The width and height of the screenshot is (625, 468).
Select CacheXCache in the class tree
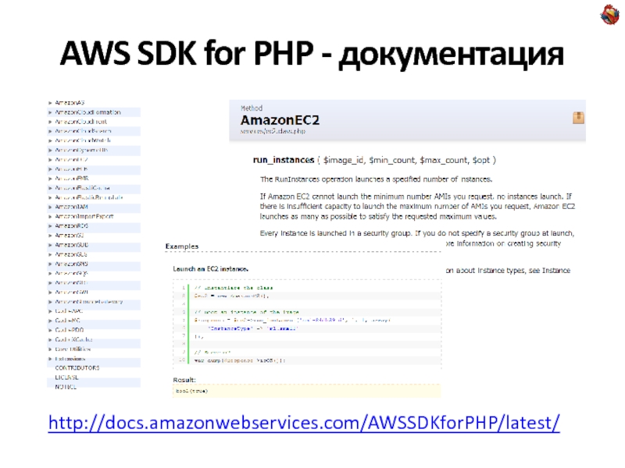click(x=73, y=339)
